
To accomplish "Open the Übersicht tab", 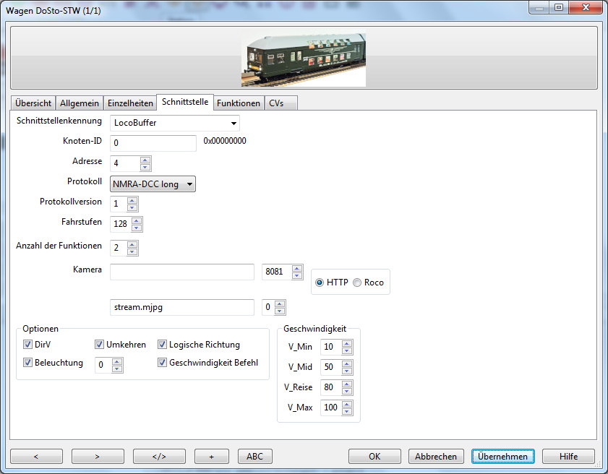I will pos(33,103).
